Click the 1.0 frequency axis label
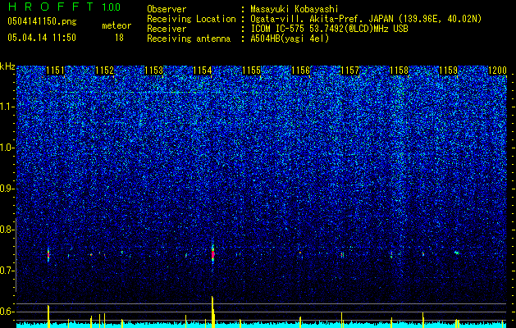Screen dimensions: 516x328 tap(7, 148)
